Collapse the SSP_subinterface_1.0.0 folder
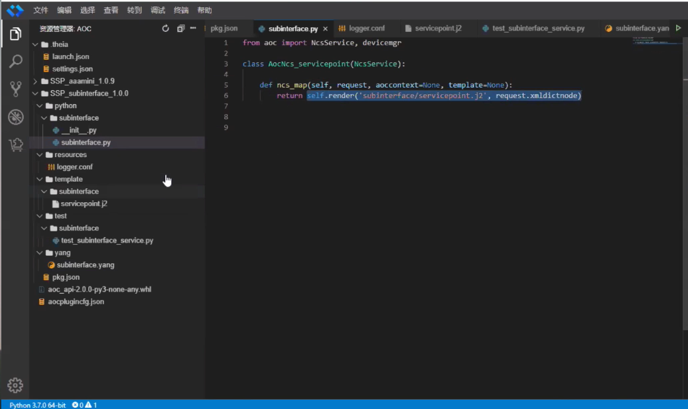688x409 pixels. (89, 93)
